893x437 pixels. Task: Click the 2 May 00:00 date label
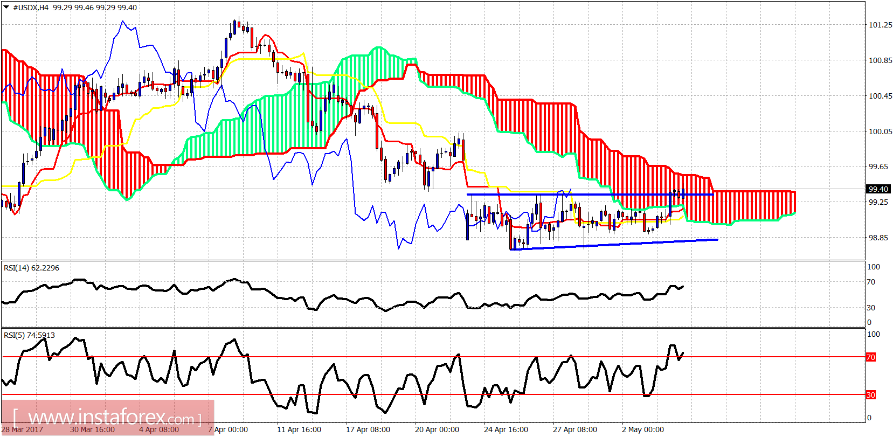tap(643, 429)
